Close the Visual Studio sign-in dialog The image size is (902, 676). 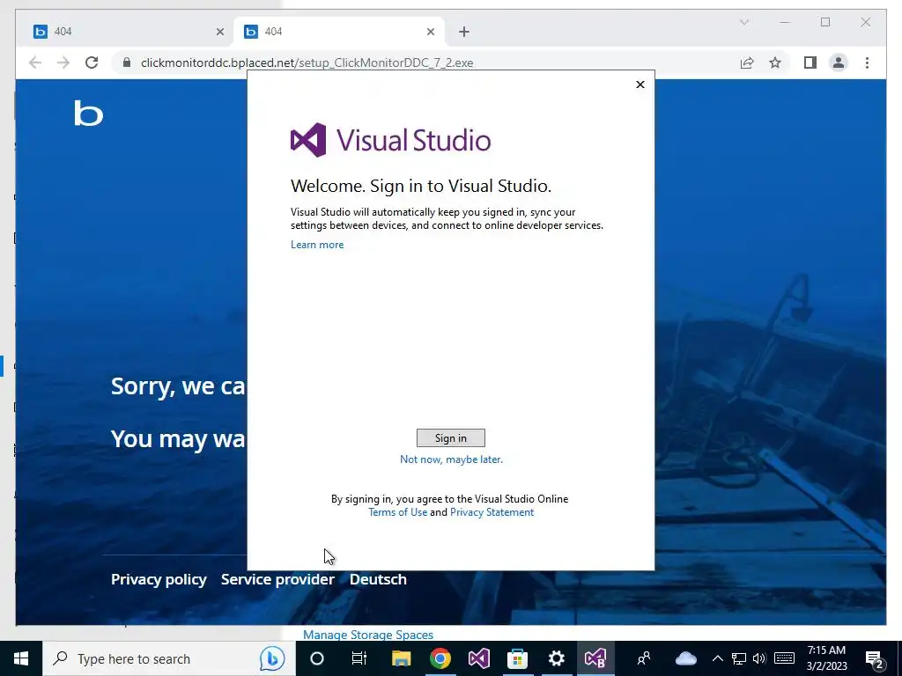tap(640, 84)
